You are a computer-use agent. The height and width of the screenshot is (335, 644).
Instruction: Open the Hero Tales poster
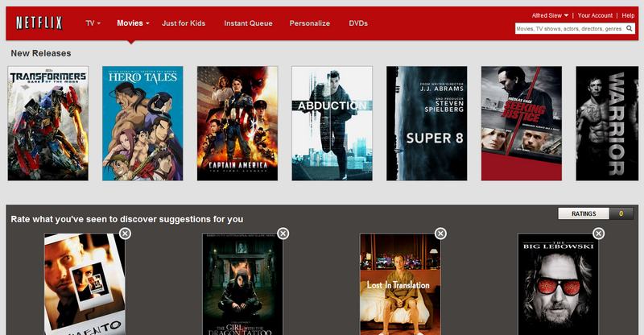point(142,123)
